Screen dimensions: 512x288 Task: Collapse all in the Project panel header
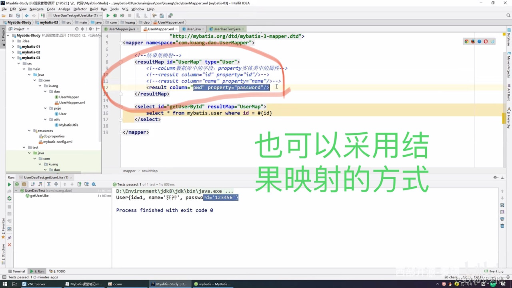click(83, 29)
